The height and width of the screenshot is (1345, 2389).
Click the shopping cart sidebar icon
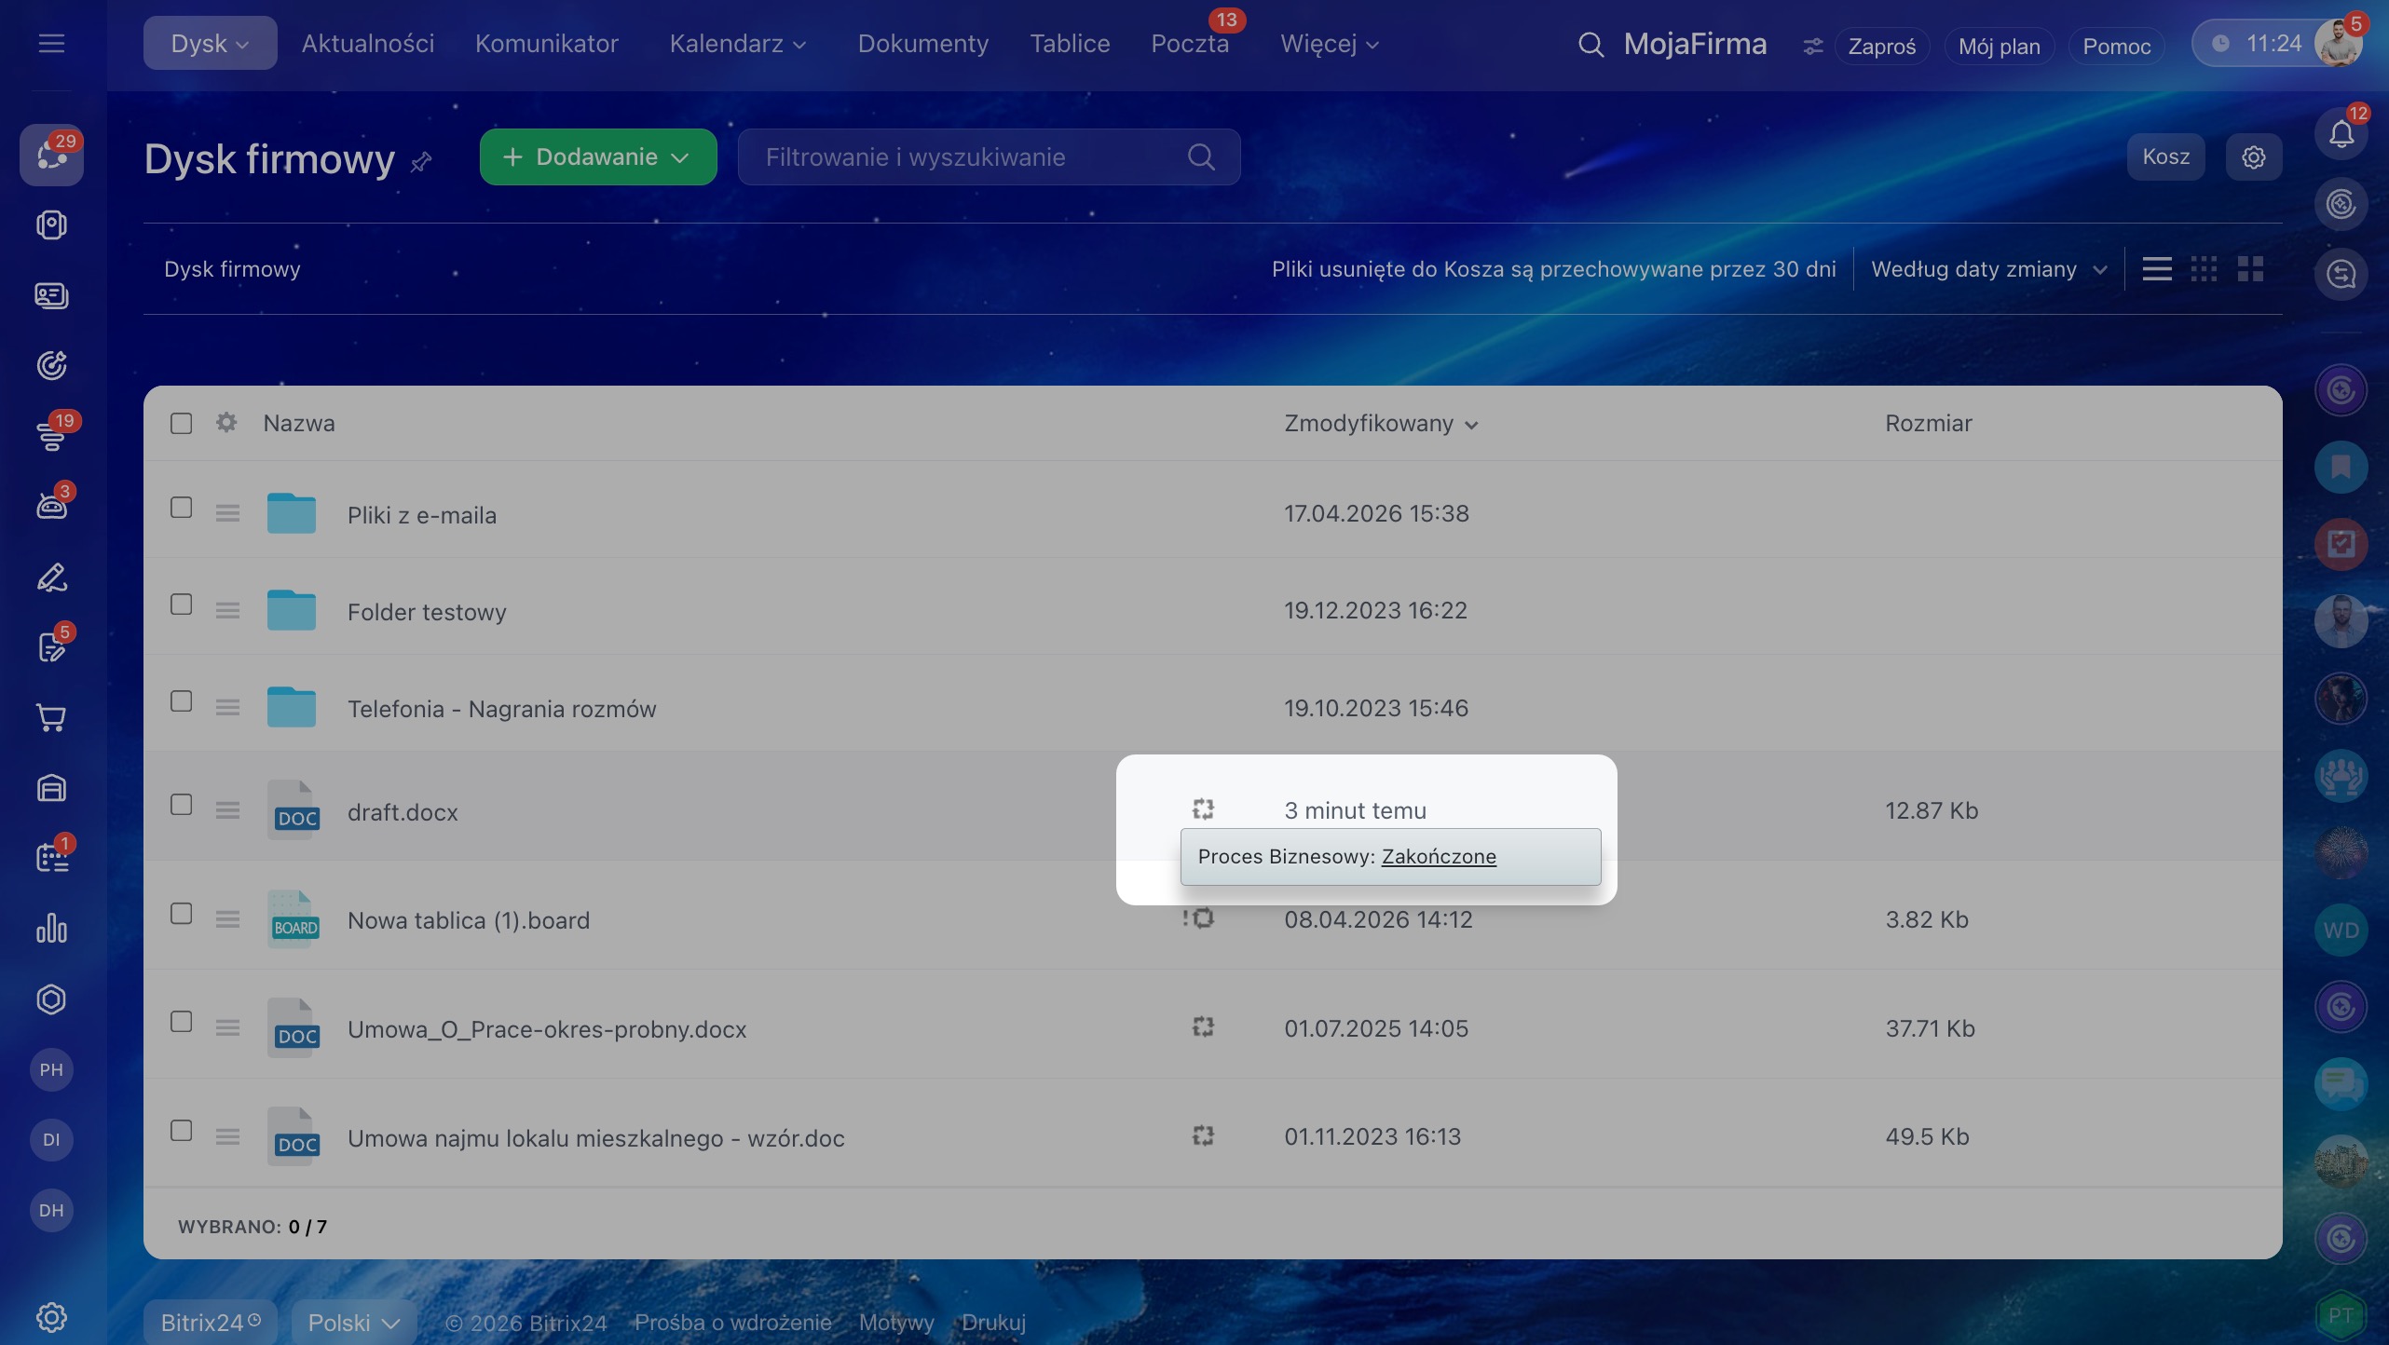[51, 718]
